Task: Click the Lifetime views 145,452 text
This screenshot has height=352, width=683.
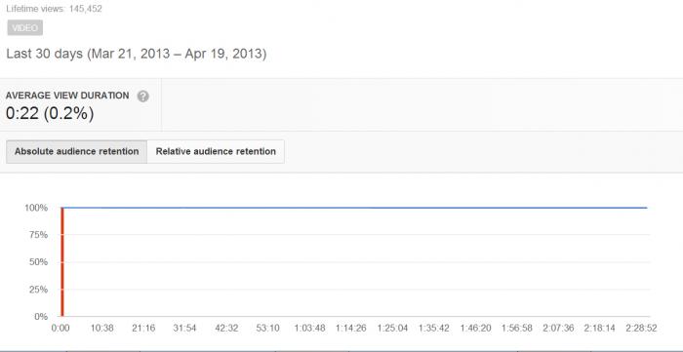Action: tap(54, 8)
